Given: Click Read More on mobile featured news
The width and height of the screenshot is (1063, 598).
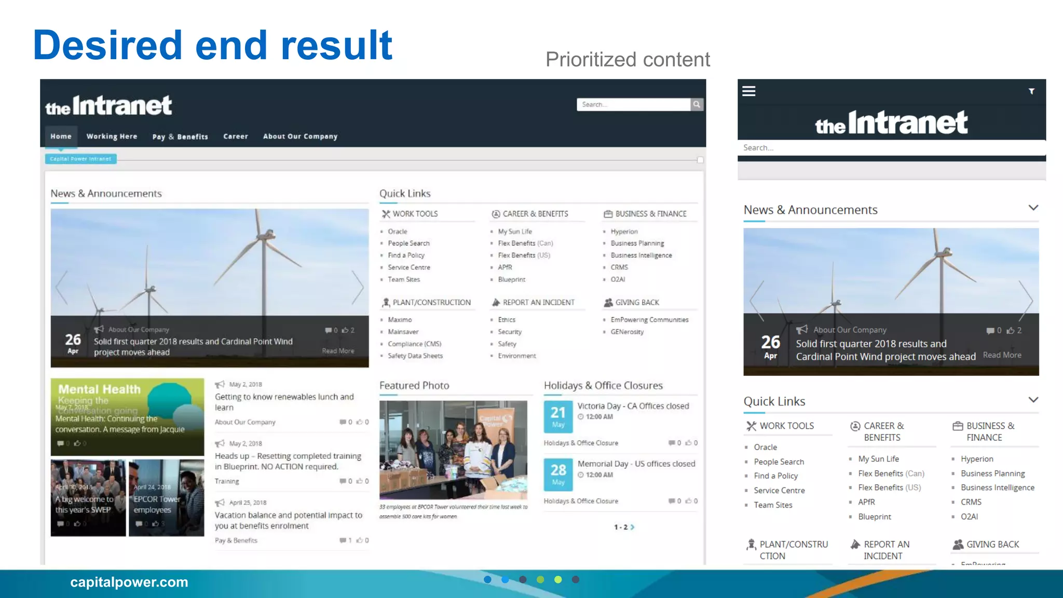Looking at the screenshot, I should click(1002, 355).
